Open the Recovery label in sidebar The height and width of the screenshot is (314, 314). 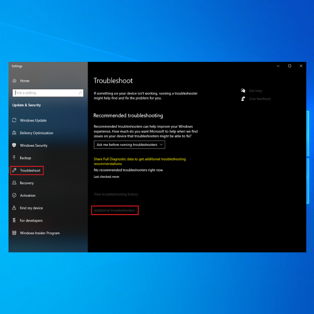pyautogui.click(x=26, y=183)
